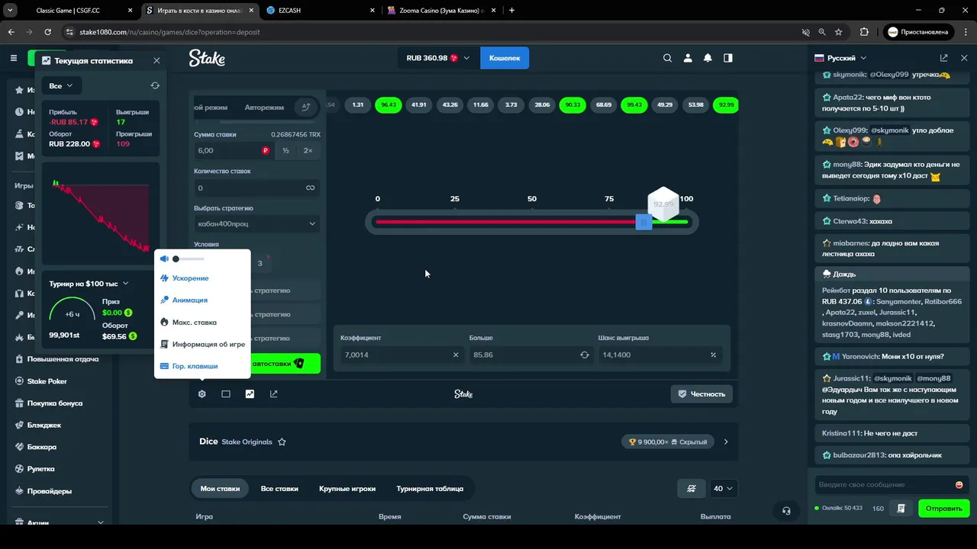
Task: Send chat message with Отправить
Action: (x=944, y=509)
